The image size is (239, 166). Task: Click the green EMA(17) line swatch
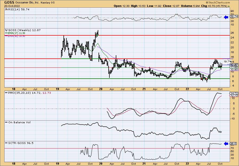[6, 33]
